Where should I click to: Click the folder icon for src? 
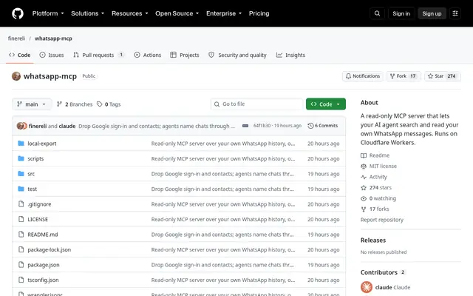pyautogui.click(x=21, y=174)
